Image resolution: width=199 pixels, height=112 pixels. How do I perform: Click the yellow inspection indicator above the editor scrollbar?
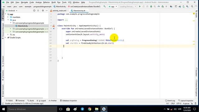pyautogui.click(x=194, y=13)
